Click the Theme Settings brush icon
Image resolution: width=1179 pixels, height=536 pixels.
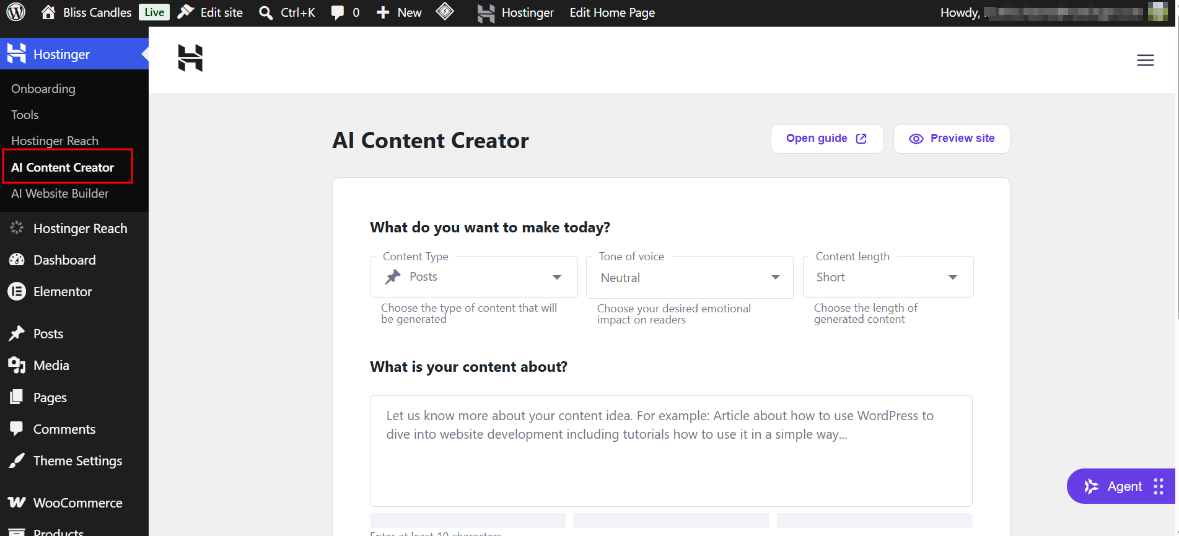pyautogui.click(x=17, y=460)
